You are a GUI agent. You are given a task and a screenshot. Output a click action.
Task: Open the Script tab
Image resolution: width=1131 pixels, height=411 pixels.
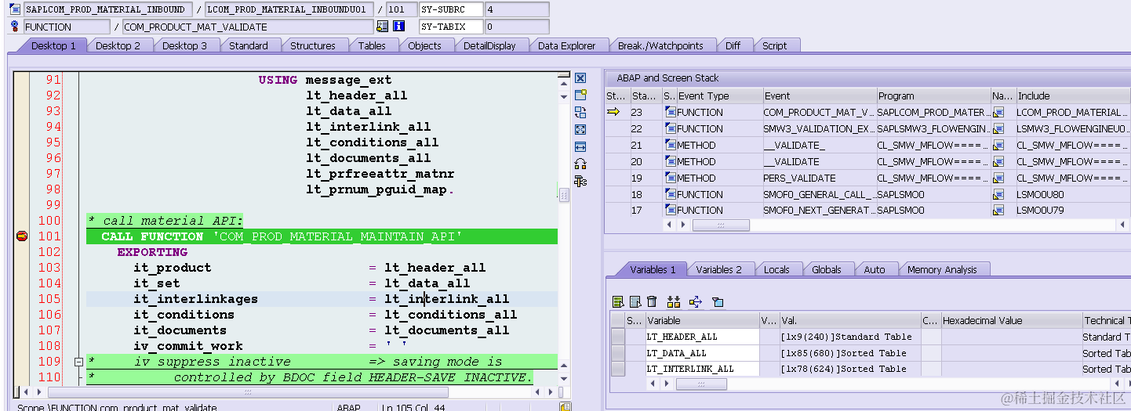[x=775, y=45]
